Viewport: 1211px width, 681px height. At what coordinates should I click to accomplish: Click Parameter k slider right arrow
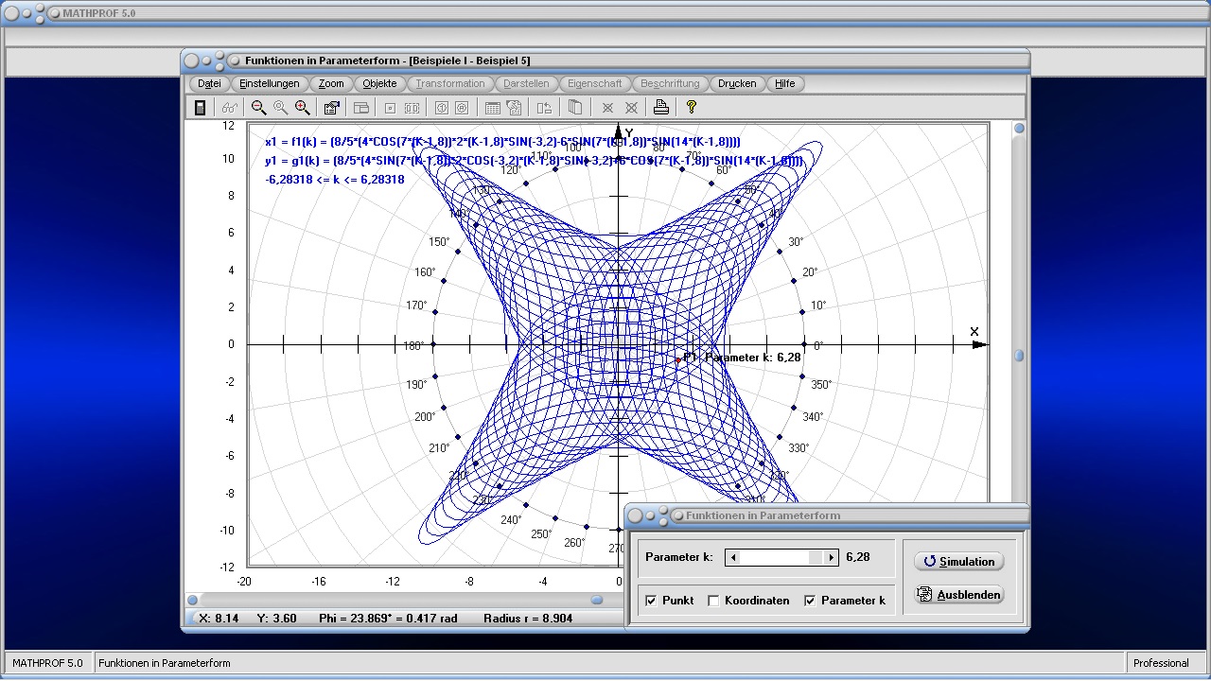point(831,557)
